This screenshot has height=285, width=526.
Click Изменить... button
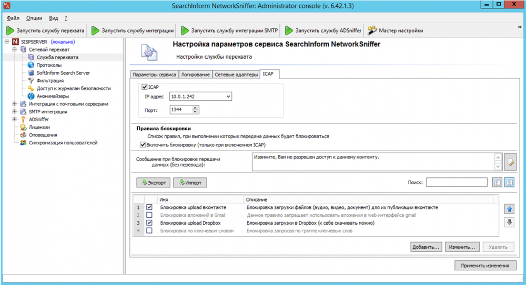tap(462, 247)
